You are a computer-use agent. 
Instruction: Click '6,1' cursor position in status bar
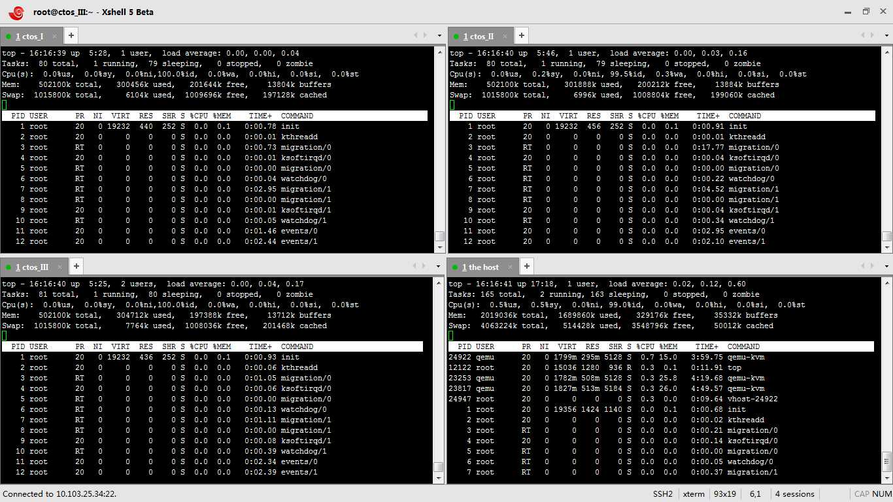(x=755, y=494)
